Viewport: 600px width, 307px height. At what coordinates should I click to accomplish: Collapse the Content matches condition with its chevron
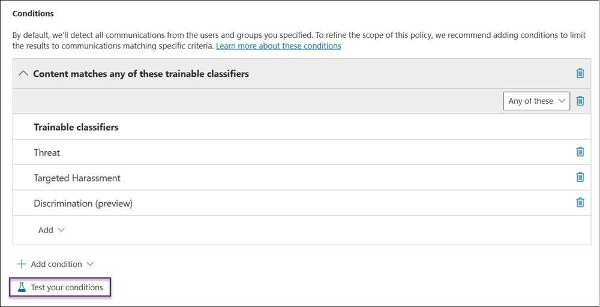(x=23, y=74)
